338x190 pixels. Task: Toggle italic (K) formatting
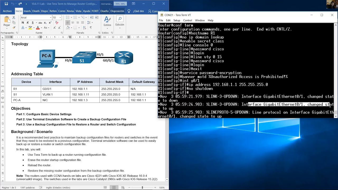tap(27, 23)
